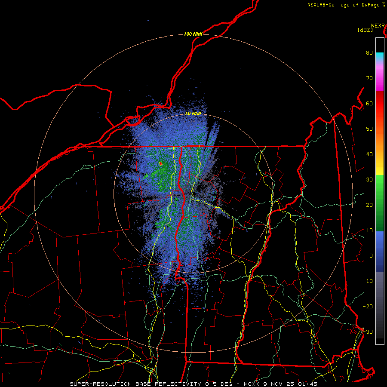
Task: Click the 01:45 timestamp in the caption
Action: 307,384
